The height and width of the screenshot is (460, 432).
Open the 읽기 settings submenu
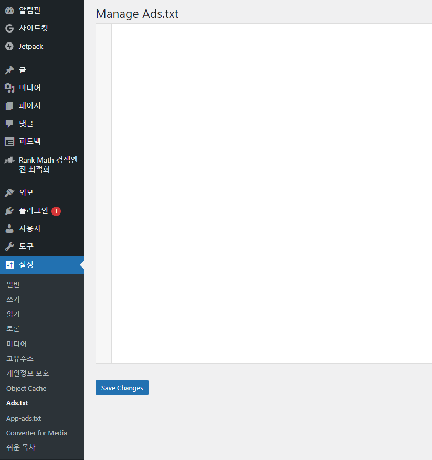coord(13,314)
